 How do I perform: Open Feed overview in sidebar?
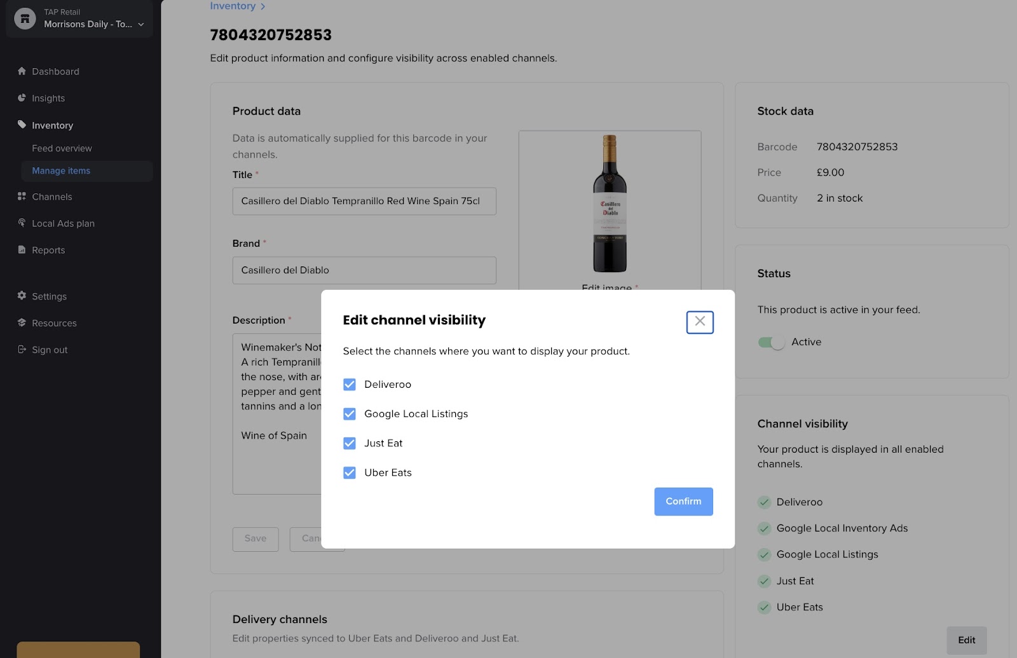click(x=62, y=148)
